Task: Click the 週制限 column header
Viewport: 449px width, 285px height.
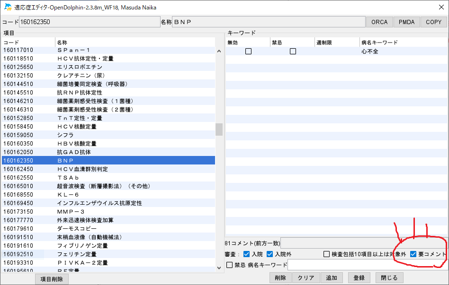Action: click(337, 43)
